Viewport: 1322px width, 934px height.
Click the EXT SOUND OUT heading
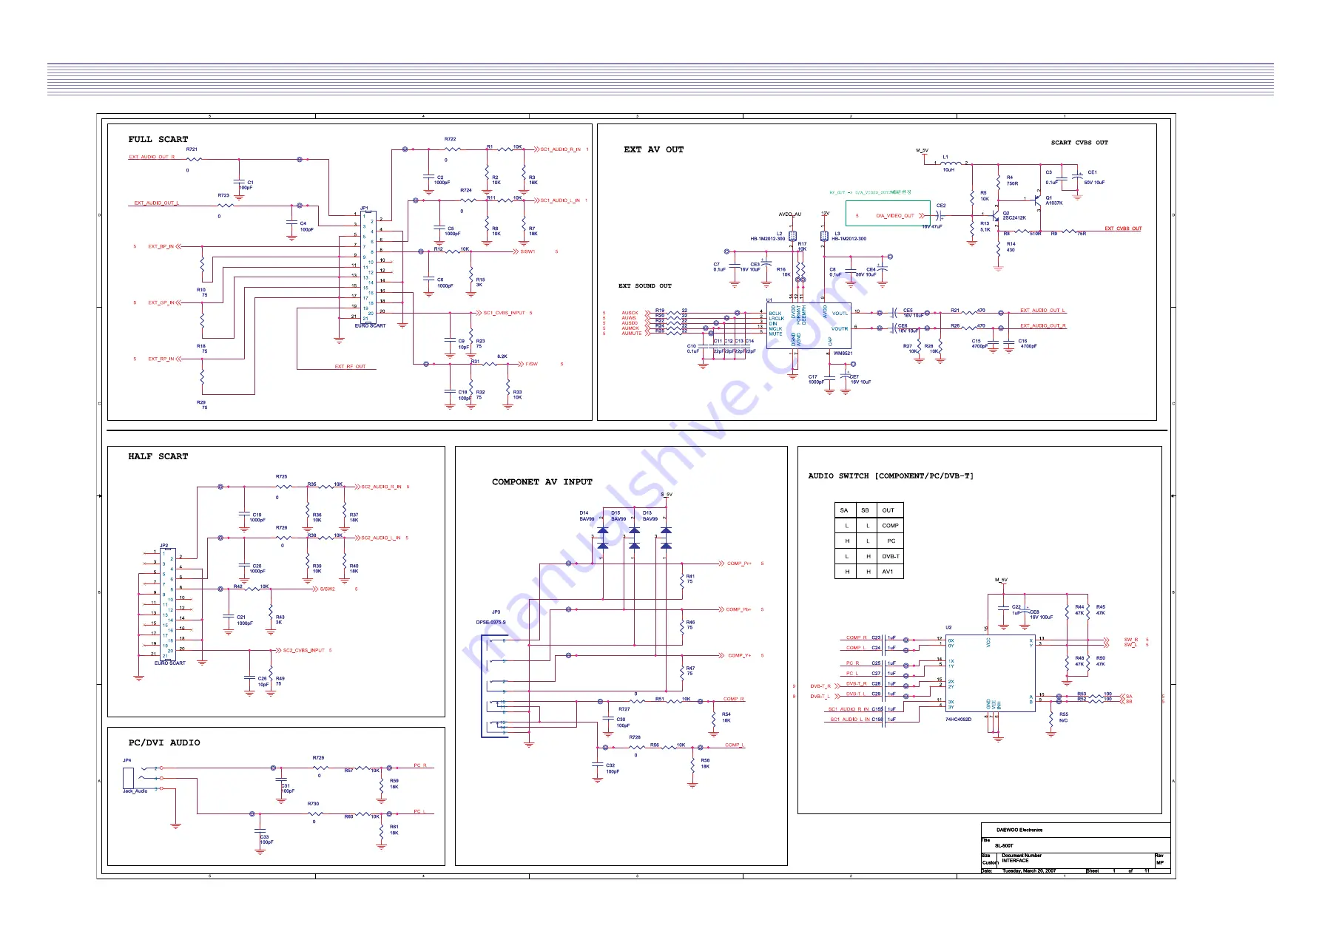645,286
